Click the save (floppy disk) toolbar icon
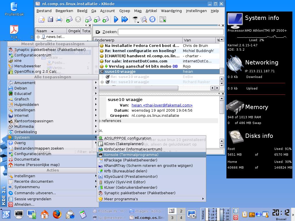Screen dimensions: 295x221 (50, 19)
